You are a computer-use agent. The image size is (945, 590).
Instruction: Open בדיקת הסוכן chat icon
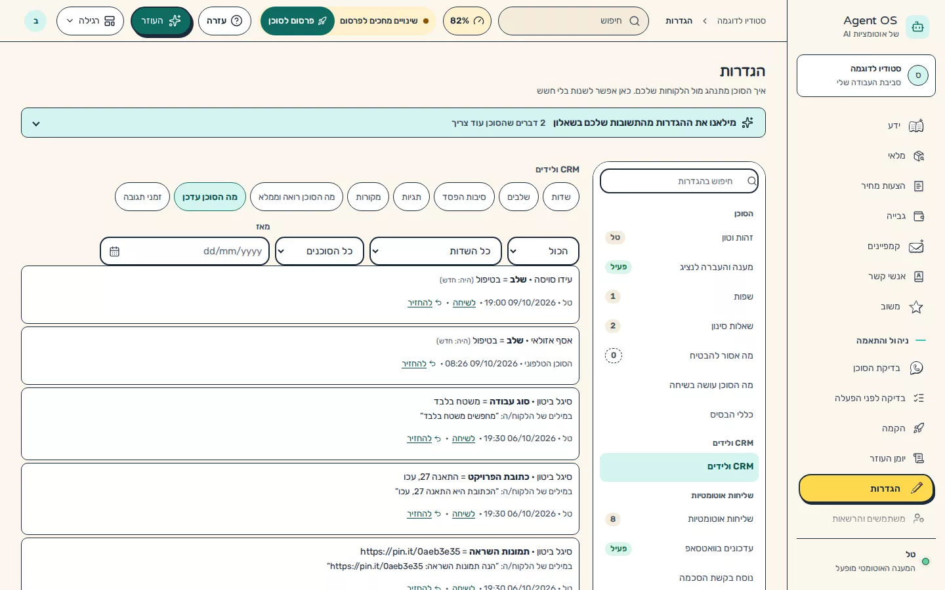coord(916,368)
